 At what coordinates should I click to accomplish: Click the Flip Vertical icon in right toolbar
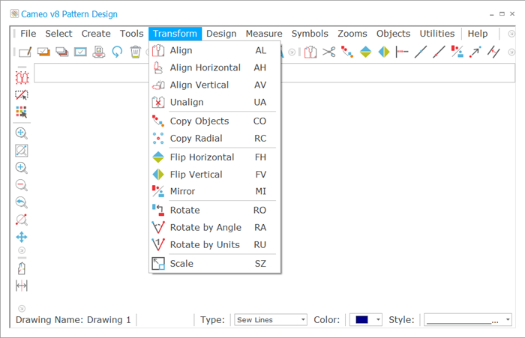[x=384, y=52]
